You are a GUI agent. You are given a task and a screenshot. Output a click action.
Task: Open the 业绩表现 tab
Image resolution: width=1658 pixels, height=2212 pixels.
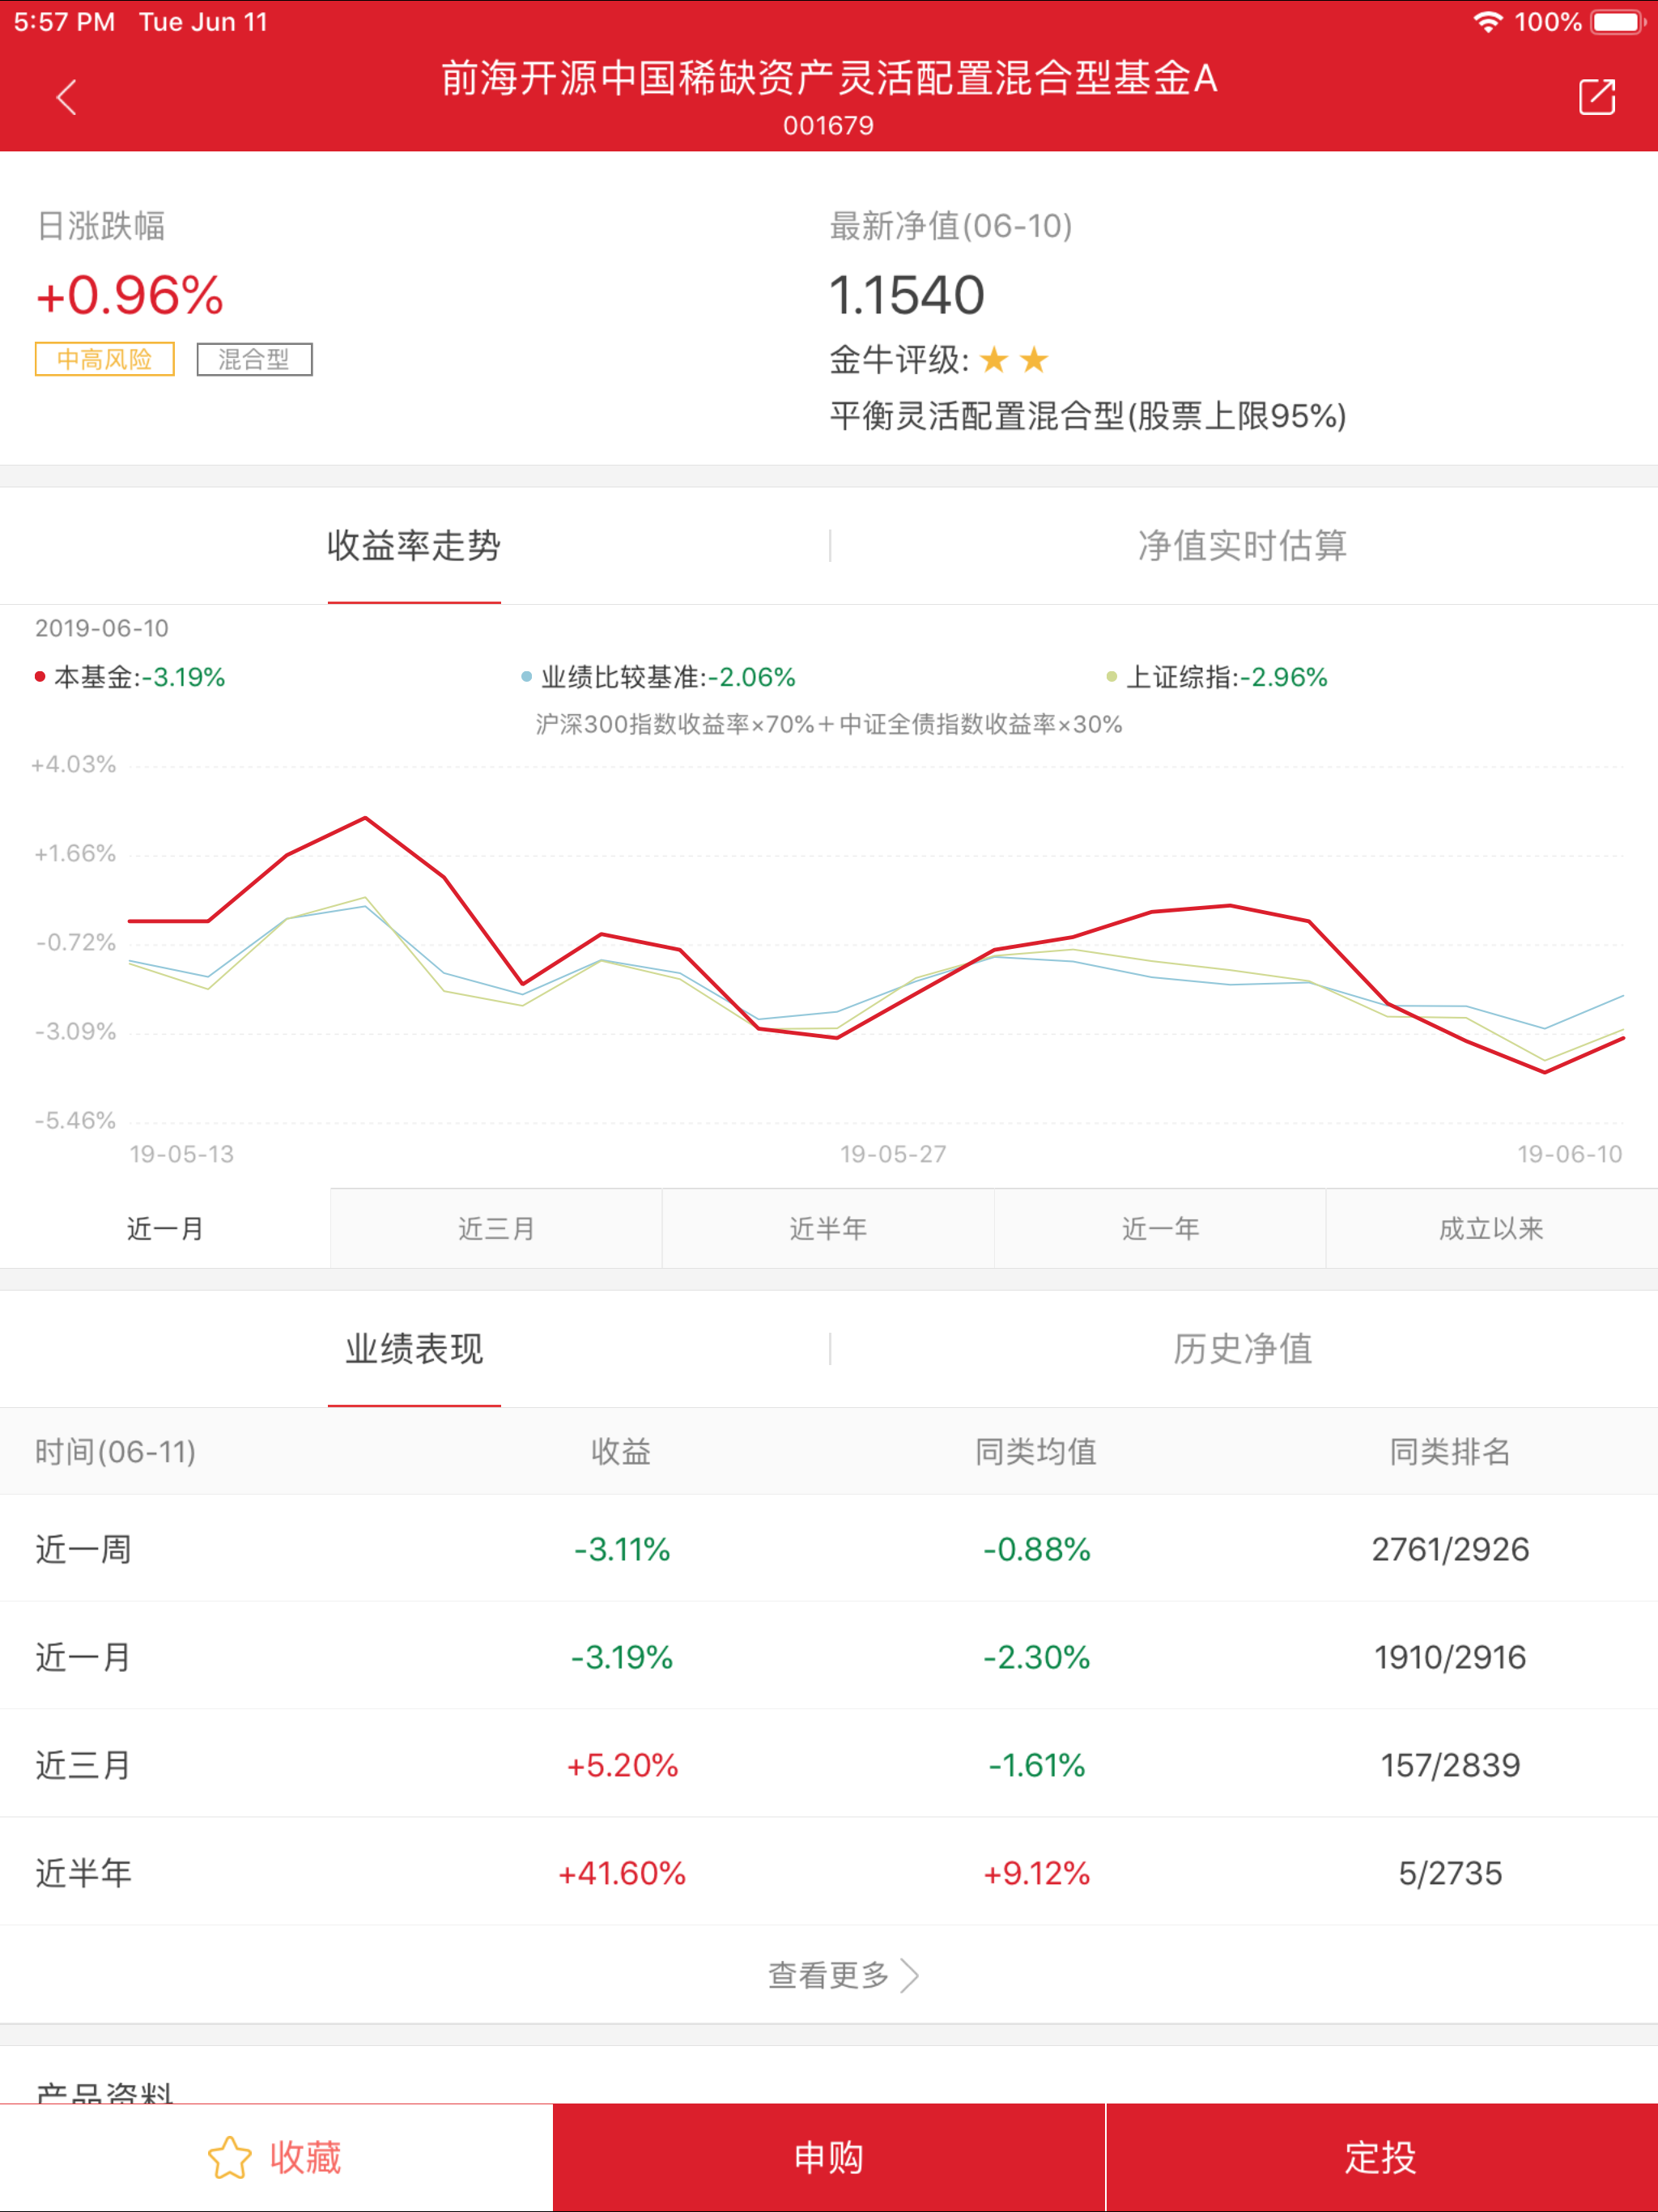[x=414, y=1349]
